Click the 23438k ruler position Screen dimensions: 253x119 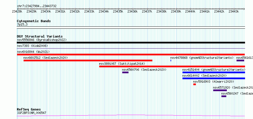[162, 11]
